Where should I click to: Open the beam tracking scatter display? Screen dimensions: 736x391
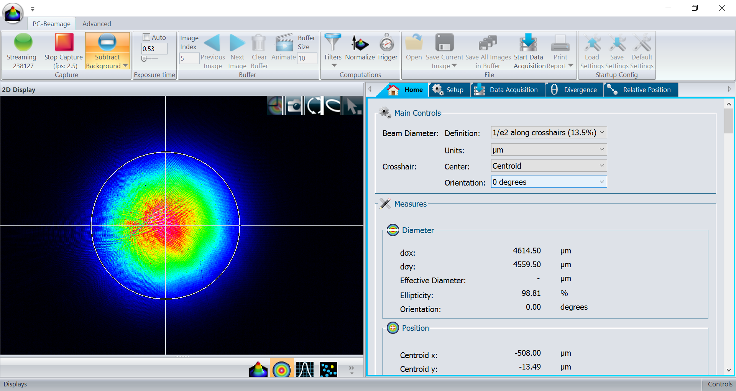click(328, 369)
